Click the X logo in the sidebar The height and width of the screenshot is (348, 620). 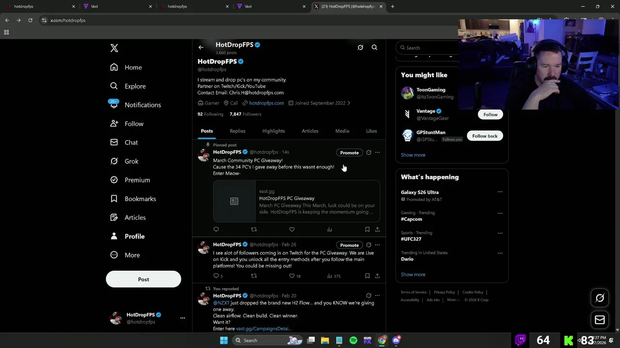pos(114,48)
